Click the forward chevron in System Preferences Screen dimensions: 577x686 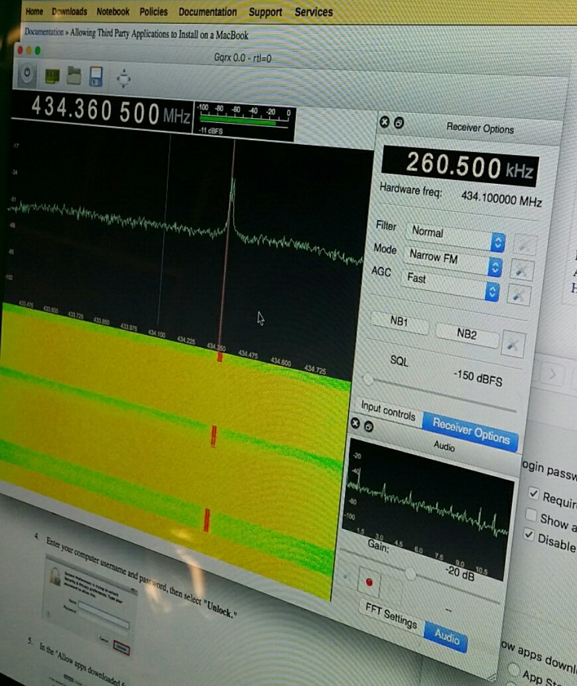pyautogui.click(x=553, y=374)
